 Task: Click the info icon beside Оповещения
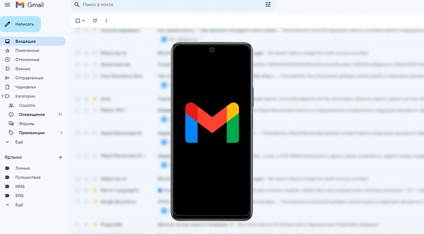(11, 114)
